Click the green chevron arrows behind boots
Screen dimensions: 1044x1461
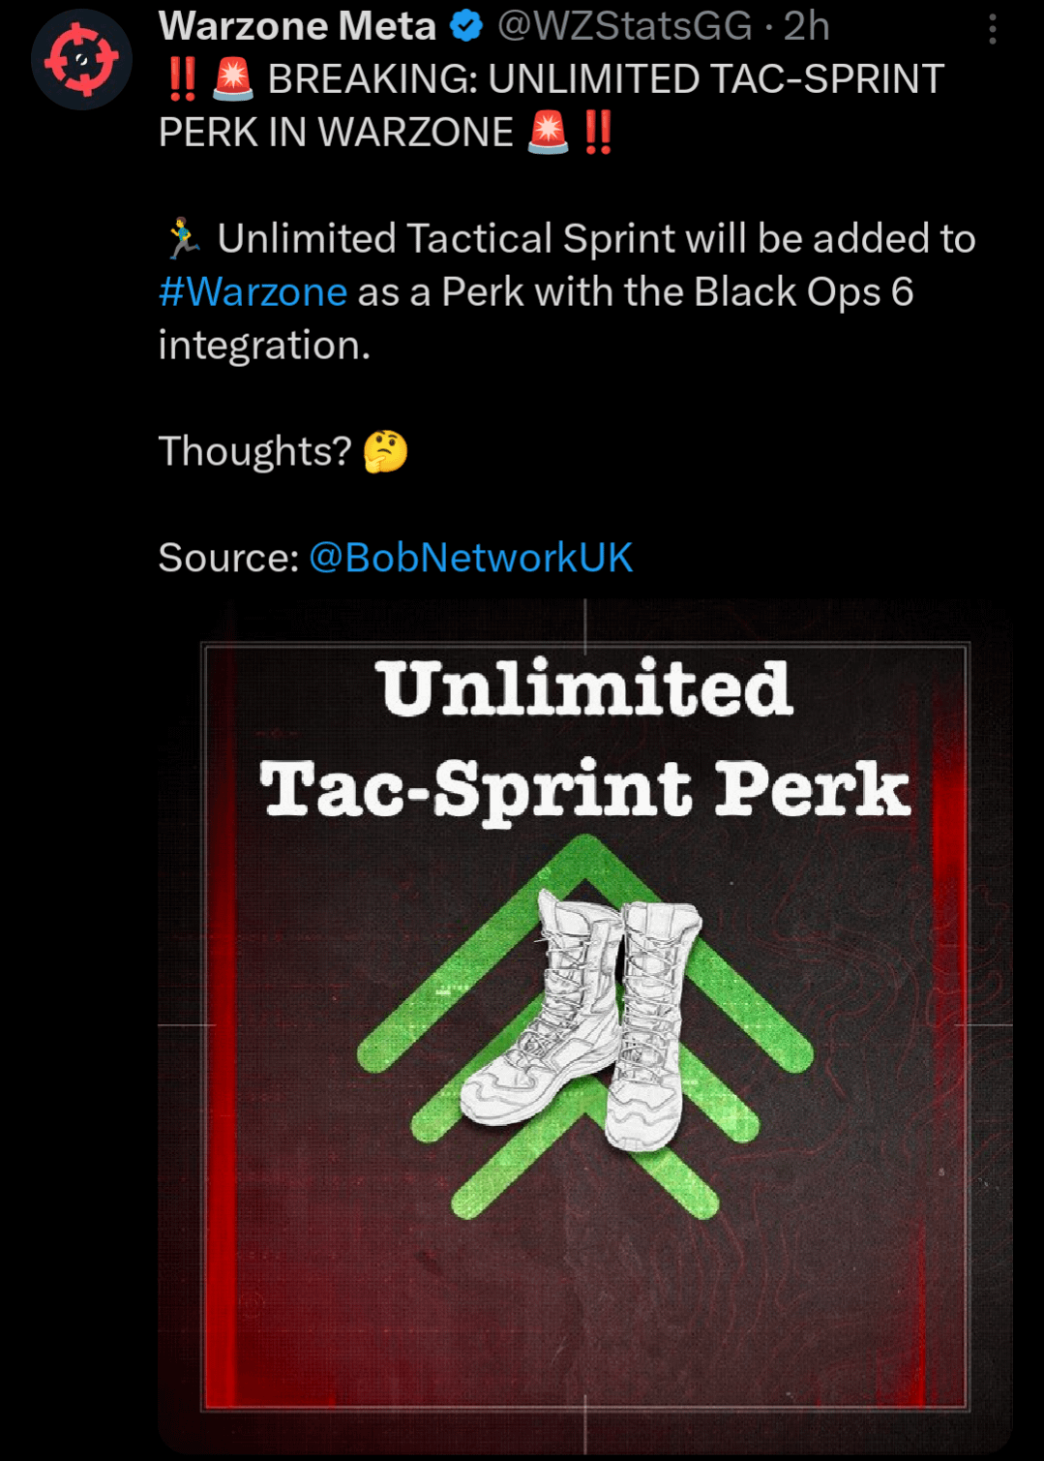pos(584,1026)
